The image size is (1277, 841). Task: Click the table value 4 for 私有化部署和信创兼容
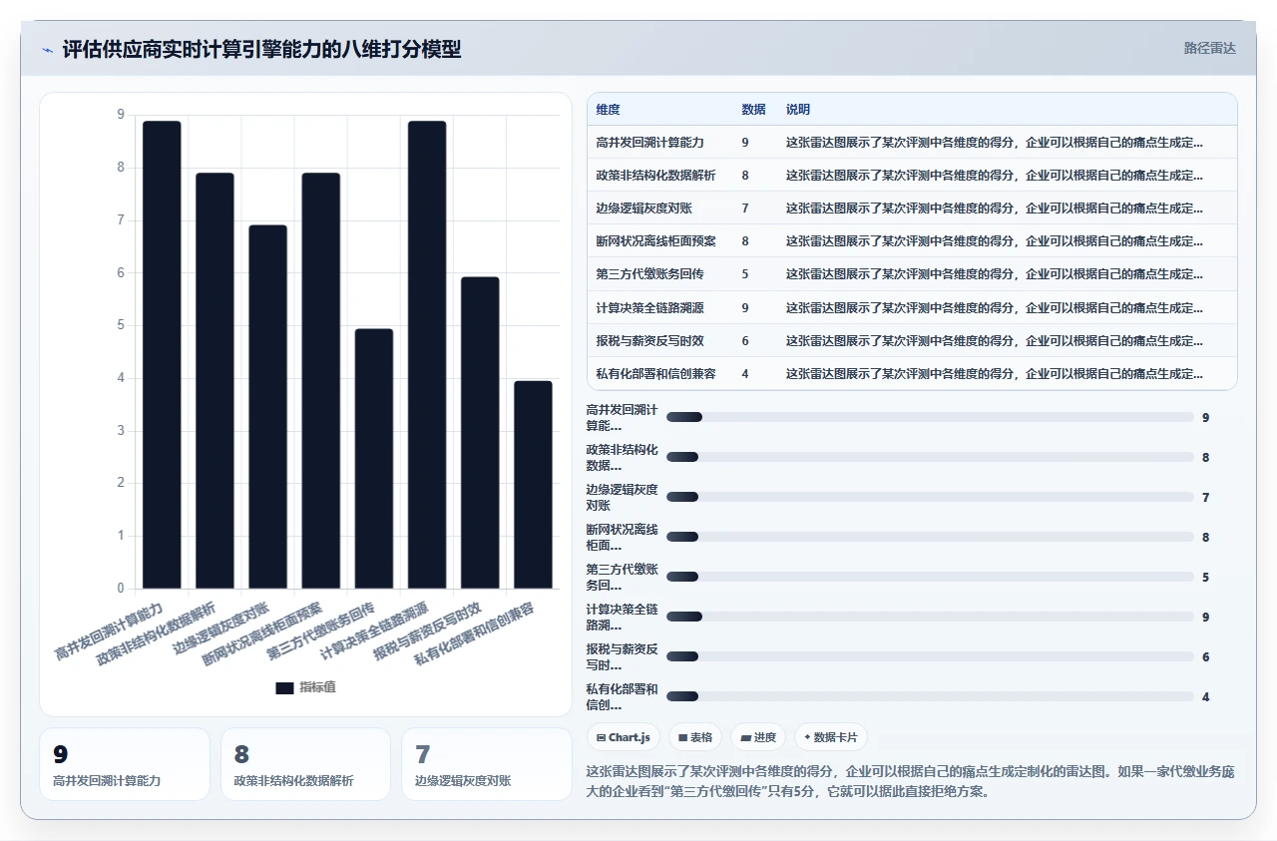pos(745,374)
